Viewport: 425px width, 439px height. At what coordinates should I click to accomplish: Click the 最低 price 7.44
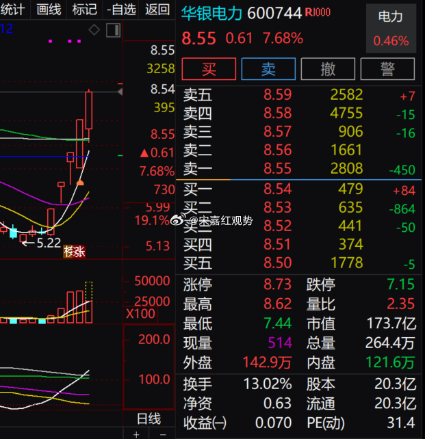278,323
